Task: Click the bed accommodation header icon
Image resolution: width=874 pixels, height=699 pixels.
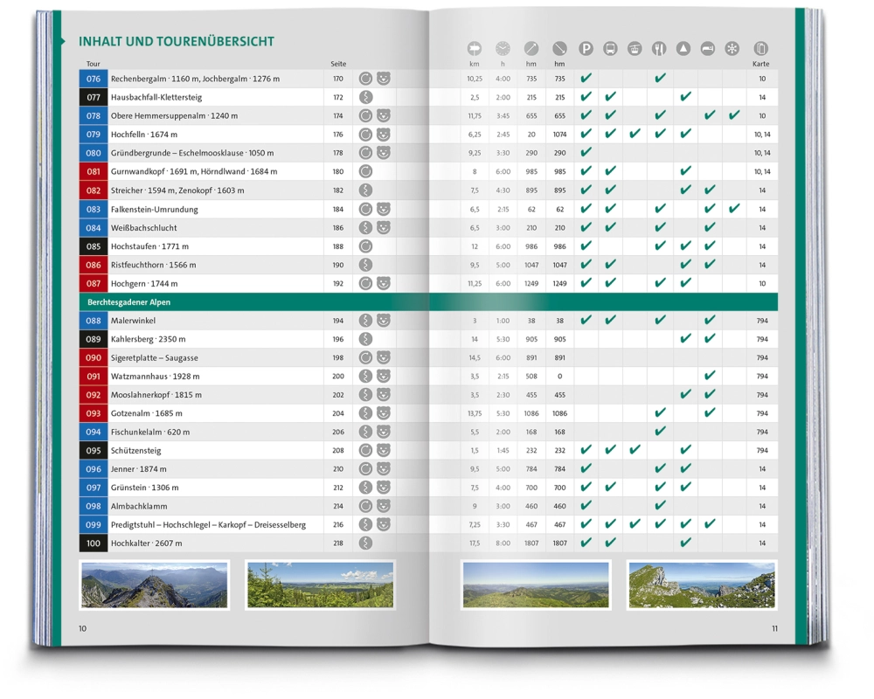Action: tap(709, 49)
